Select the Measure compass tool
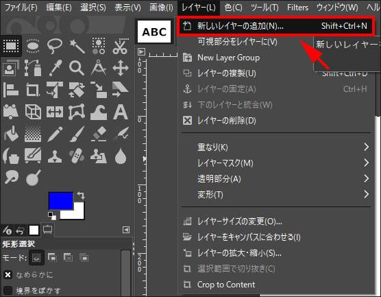This screenshot has width=381, height=297. [99, 68]
